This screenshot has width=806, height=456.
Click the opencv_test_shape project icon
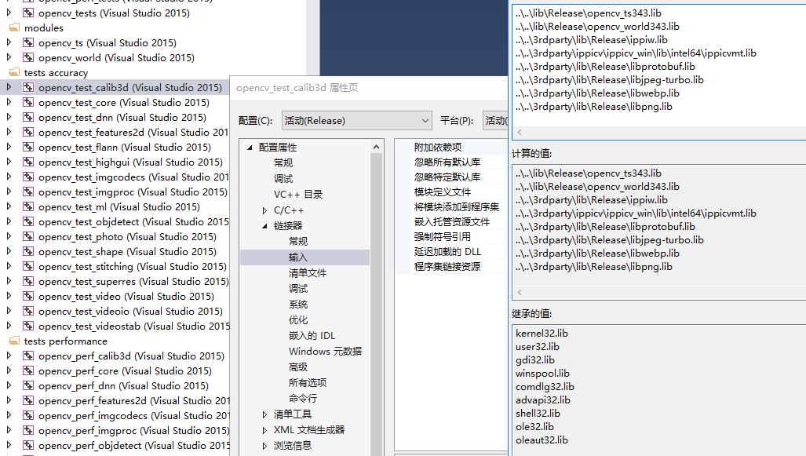(28, 251)
